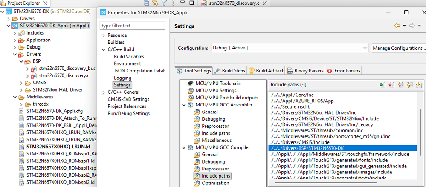
Task: Select CMSIS-SVD Settings item
Action: pyautogui.click(x=128, y=99)
